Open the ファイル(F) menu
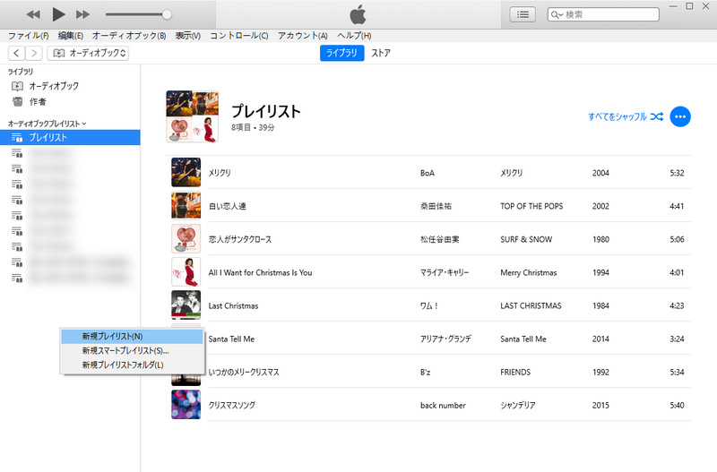The height and width of the screenshot is (472, 717). pos(29,36)
